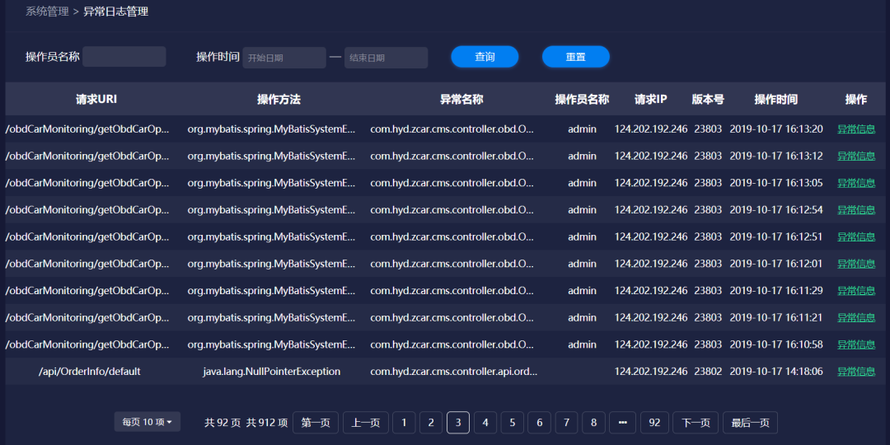
Task: Go to 上一页 previous page
Action: click(x=366, y=423)
